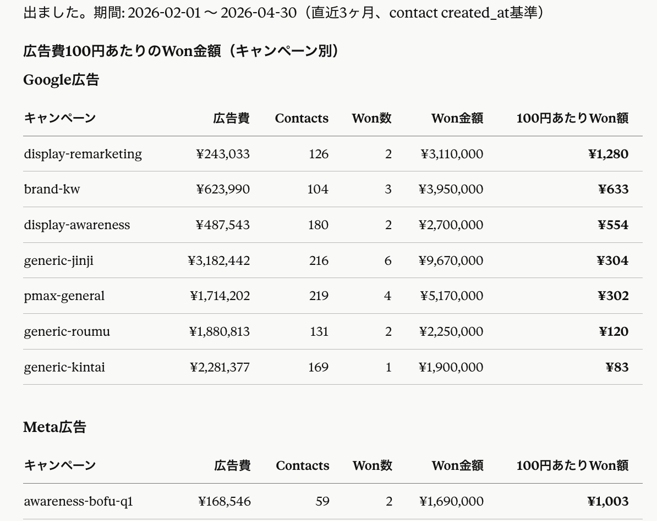The width and height of the screenshot is (657, 521).
Task: Click Won金額 ¥3,110,000
Action: pyautogui.click(x=452, y=154)
